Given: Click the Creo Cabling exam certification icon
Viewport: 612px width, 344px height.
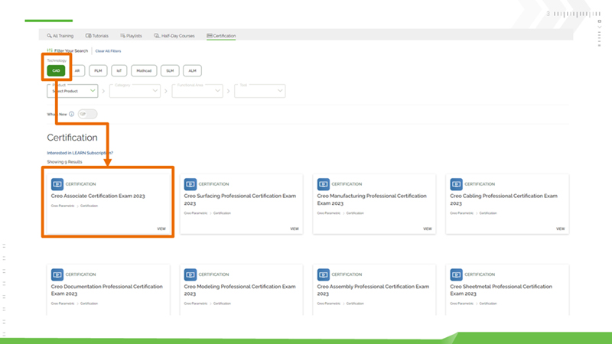Looking at the screenshot, I should click(x=457, y=184).
